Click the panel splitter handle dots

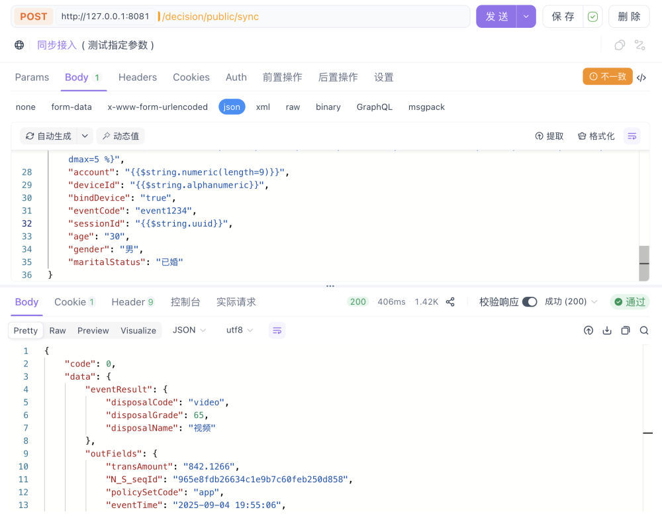(x=330, y=286)
